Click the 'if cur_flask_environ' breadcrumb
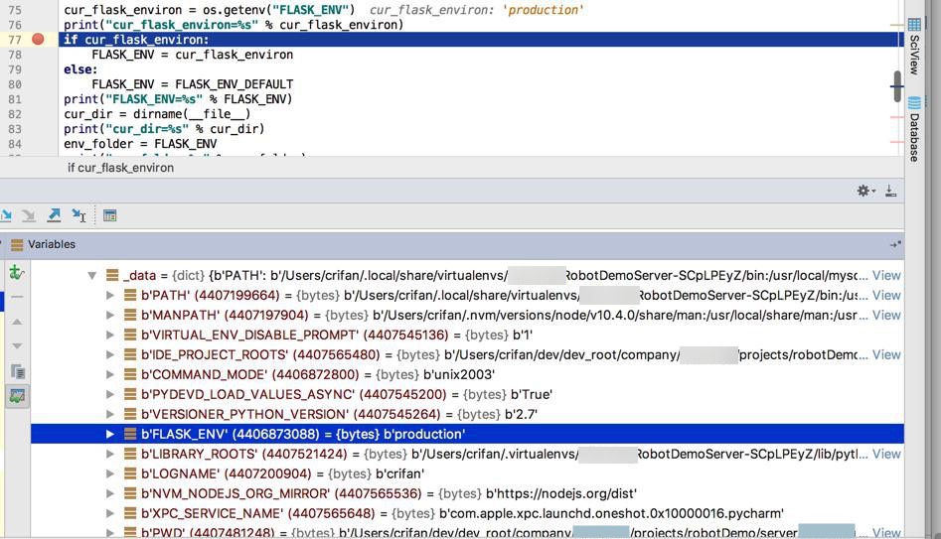941x539 pixels. [x=120, y=168]
